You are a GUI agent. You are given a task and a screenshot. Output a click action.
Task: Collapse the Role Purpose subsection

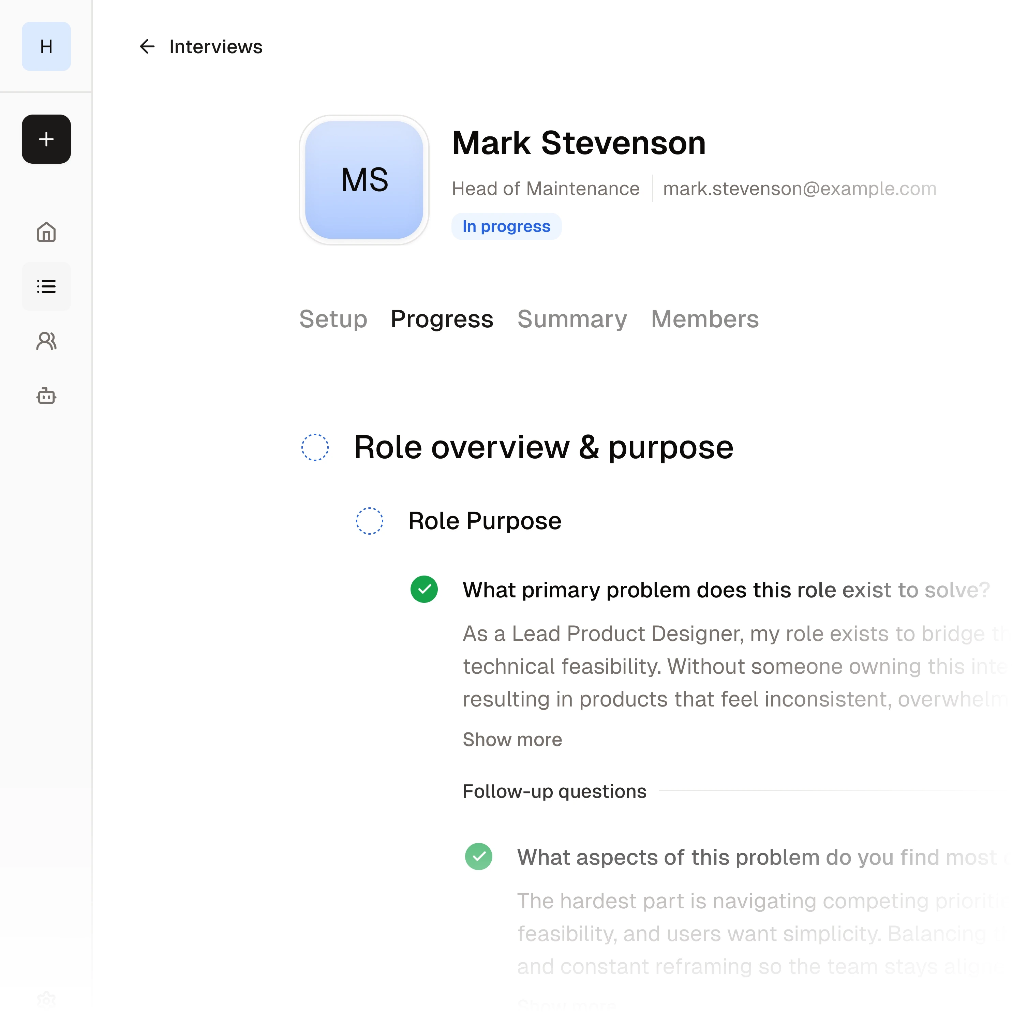[x=485, y=521]
